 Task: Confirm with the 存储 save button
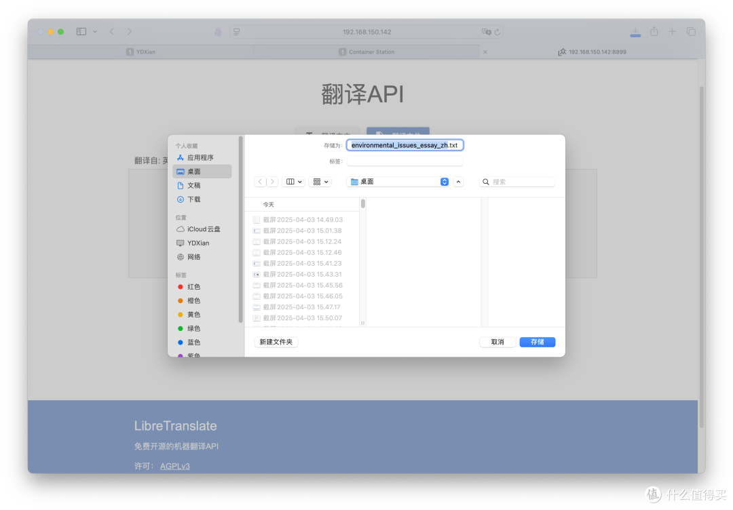click(x=538, y=342)
